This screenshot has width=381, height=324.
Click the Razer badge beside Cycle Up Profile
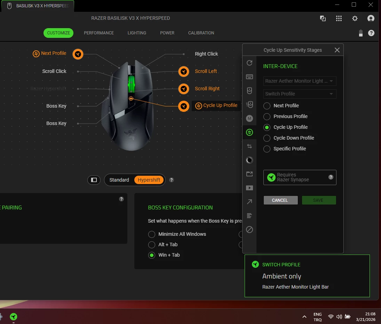[x=184, y=106]
